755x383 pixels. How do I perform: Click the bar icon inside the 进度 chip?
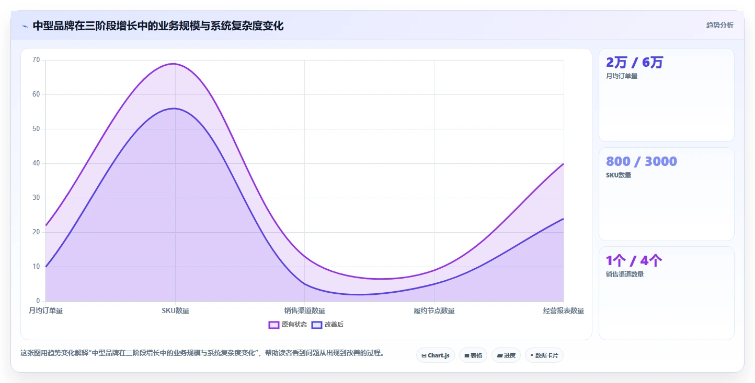499,356
